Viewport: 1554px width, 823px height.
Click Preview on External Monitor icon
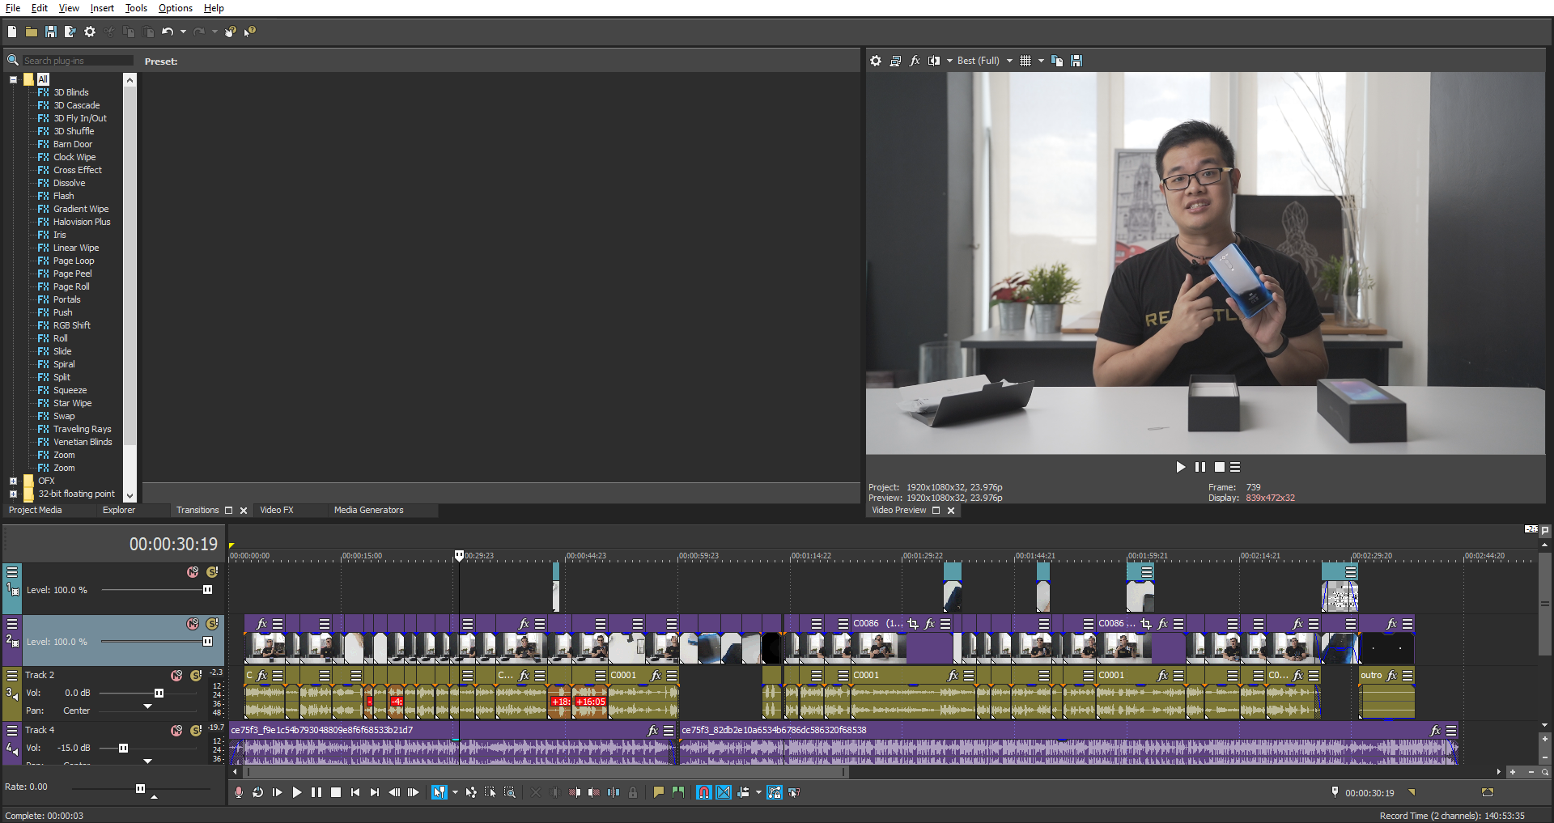click(x=895, y=61)
